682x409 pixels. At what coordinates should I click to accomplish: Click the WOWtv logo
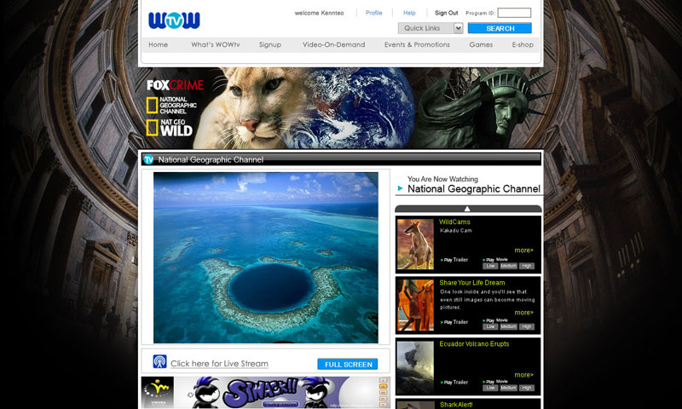[174, 20]
